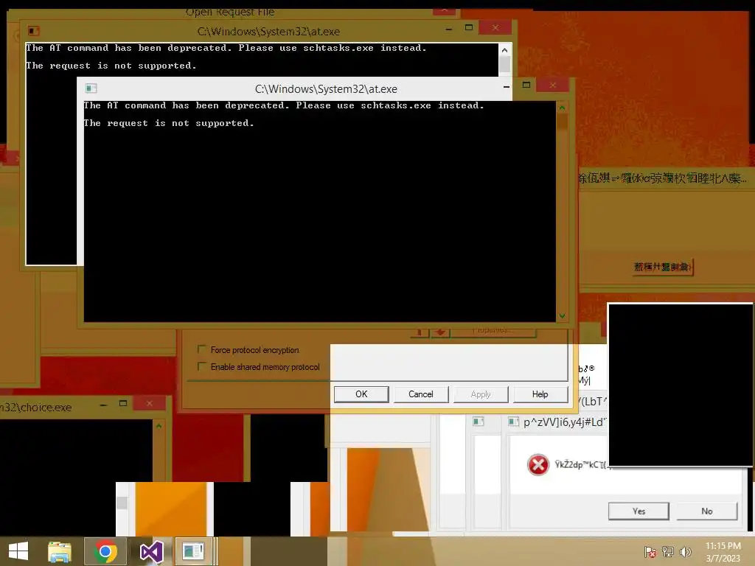This screenshot has height=566, width=755.
Task: Open the Windows Start button
Action: click(18, 551)
